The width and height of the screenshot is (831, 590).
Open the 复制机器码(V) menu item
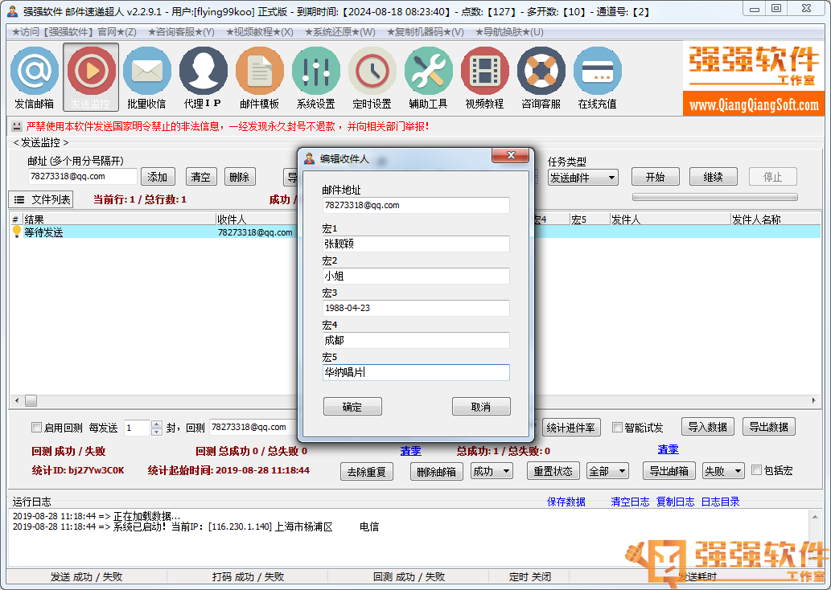425,32
